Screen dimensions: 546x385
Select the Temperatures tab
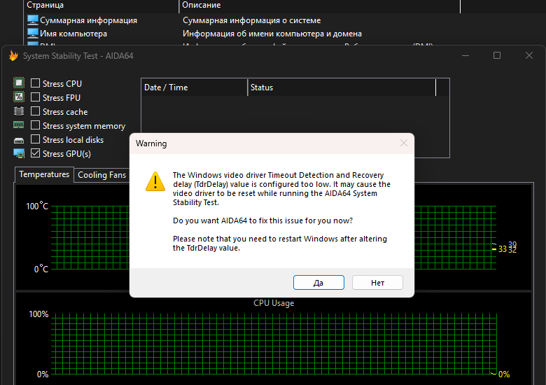tap(44, 174)
